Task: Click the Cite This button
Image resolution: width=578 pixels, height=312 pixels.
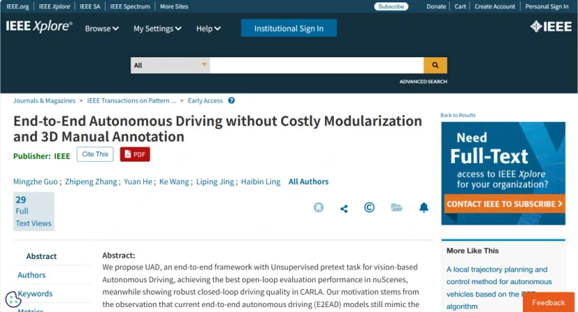Action: (95, 154)
